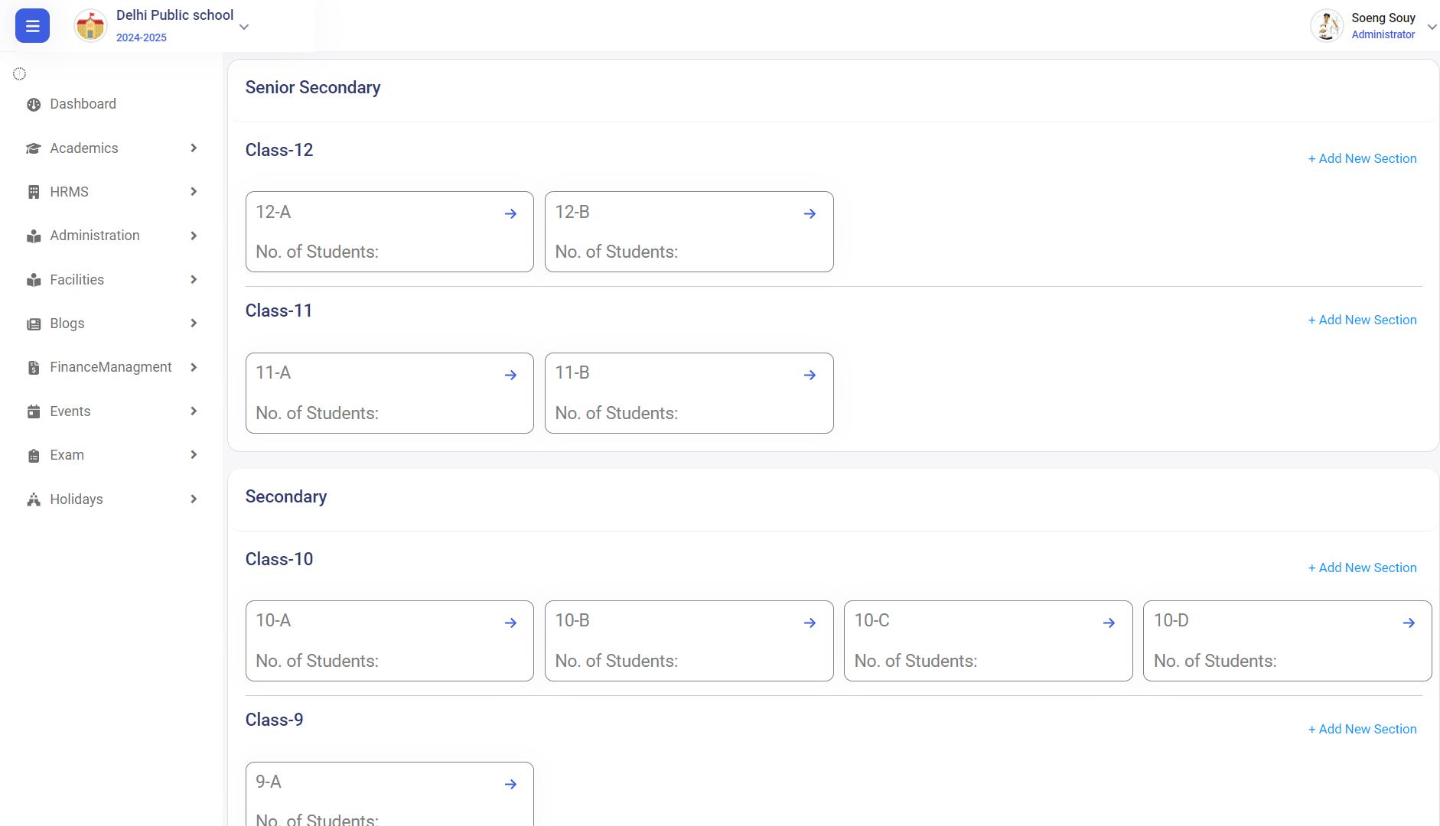This screenshot has height=826, width=1440.
Task: Click the blue hamburger menu button
Action: click(x=32, y=26)
